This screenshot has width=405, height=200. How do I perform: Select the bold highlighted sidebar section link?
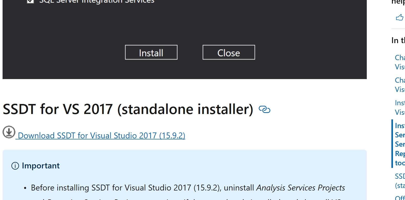[x=400, y=144]
